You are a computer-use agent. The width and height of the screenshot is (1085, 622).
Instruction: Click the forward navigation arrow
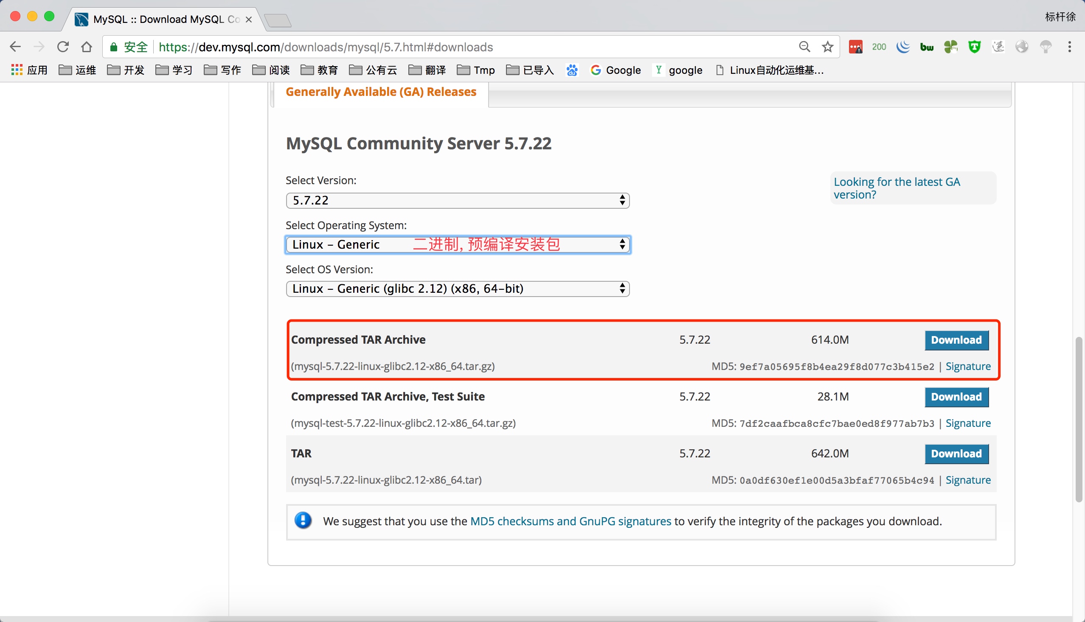pyautogui.click(x=39, y=47)
